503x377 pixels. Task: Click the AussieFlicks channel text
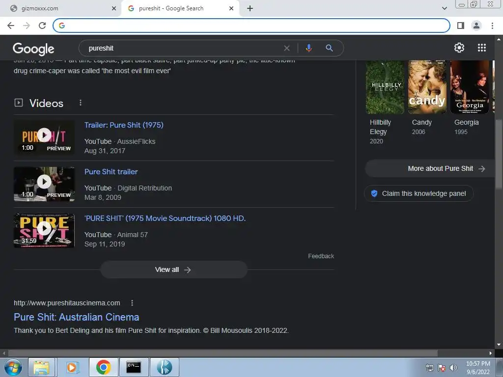coord(136,141)
